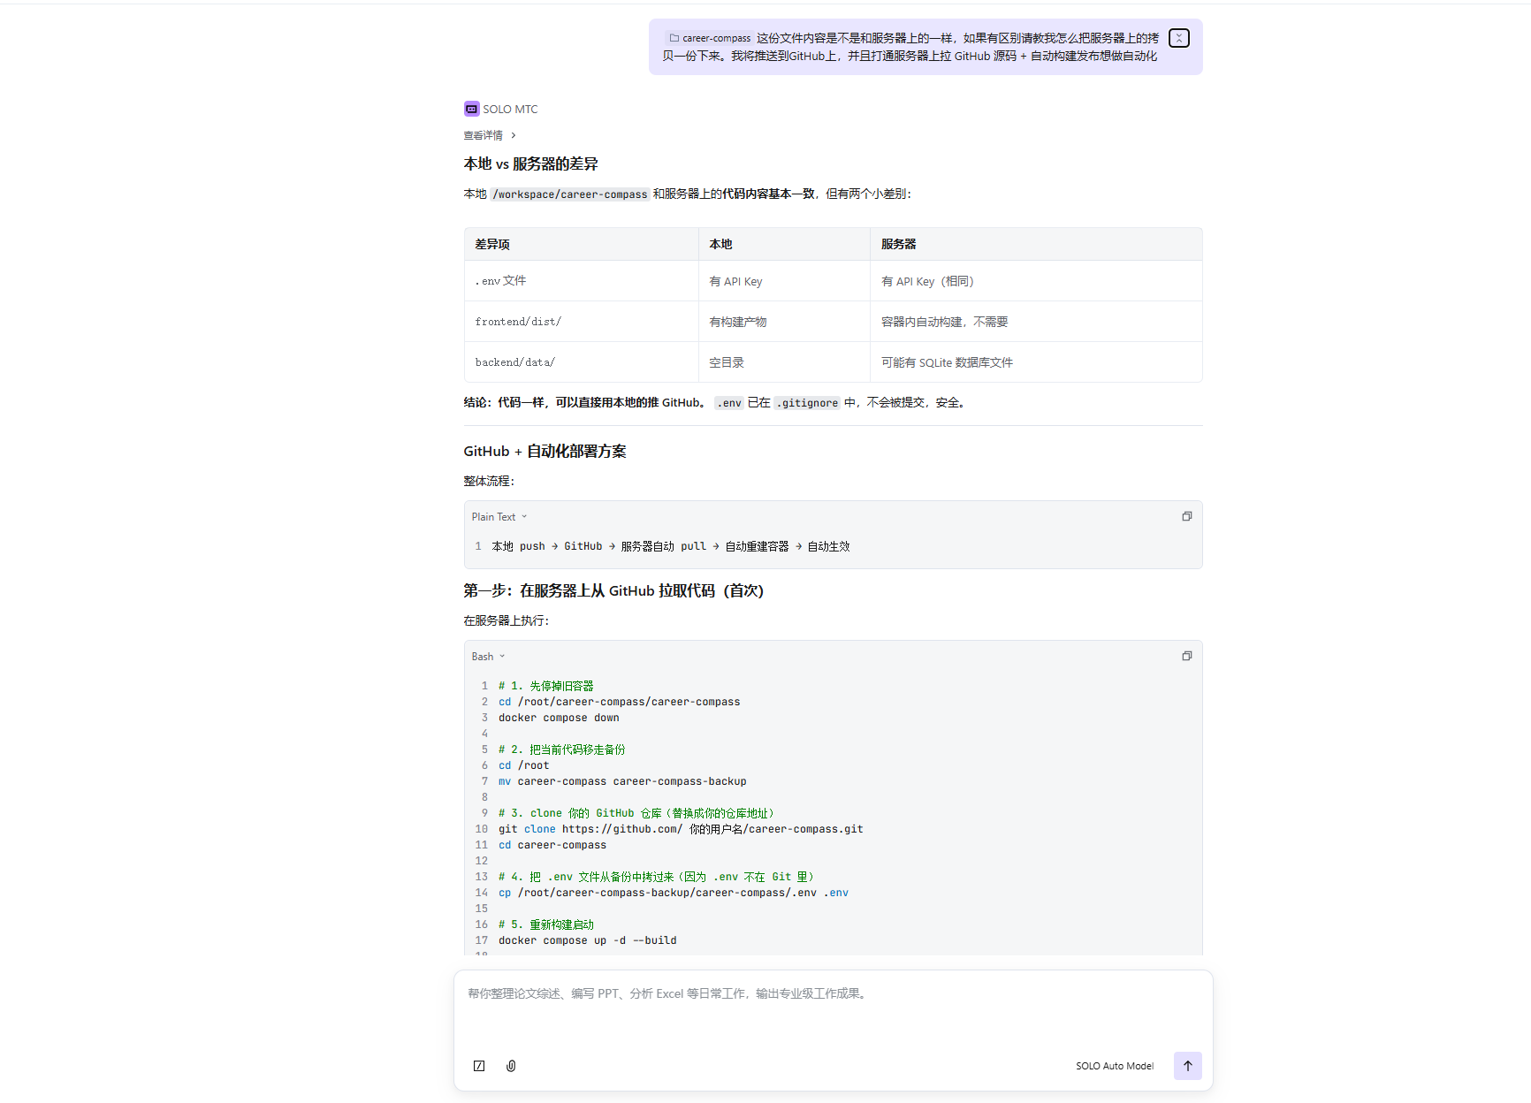Click the .gitignore inline code text

[x=806, y=403]
